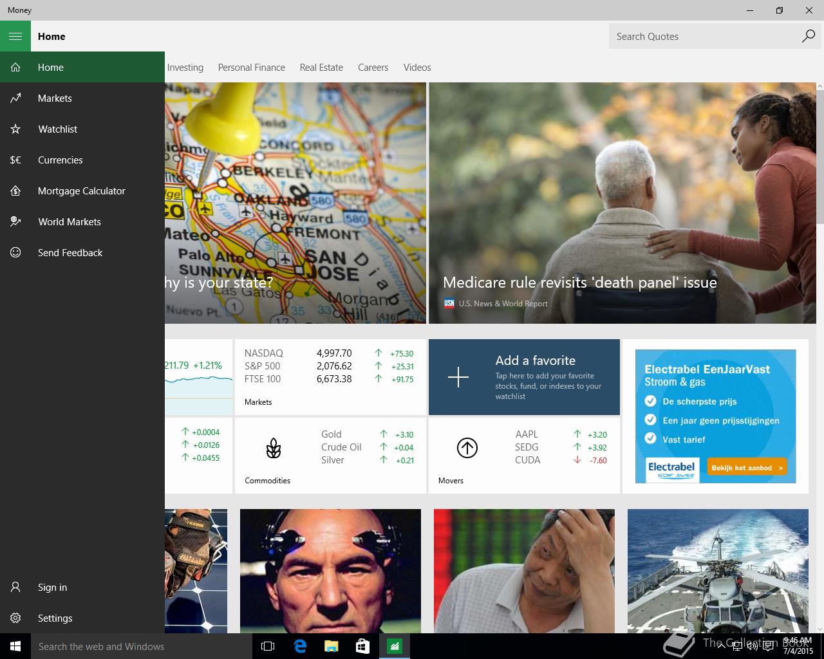Open the worried trader story thumbnail

(524, 571)
